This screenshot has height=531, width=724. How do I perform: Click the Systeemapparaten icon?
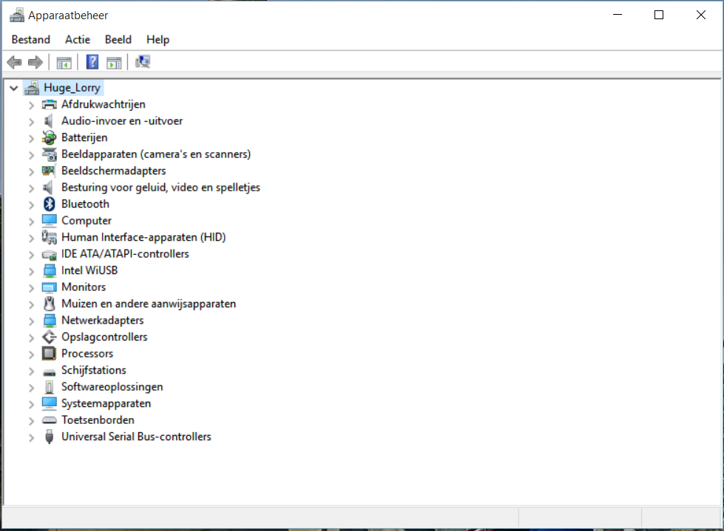click(50, 403)
